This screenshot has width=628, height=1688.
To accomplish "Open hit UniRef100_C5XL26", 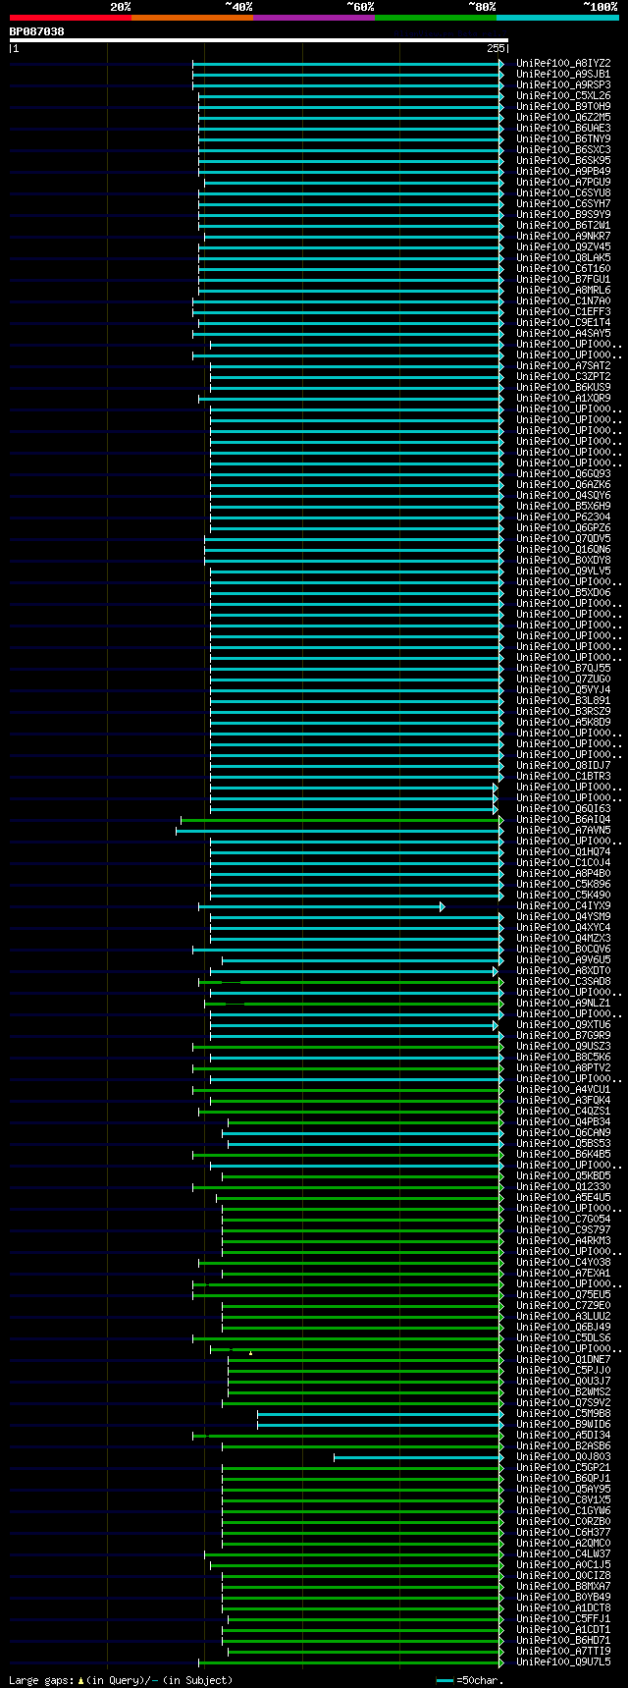I will [x=563, y=96].
